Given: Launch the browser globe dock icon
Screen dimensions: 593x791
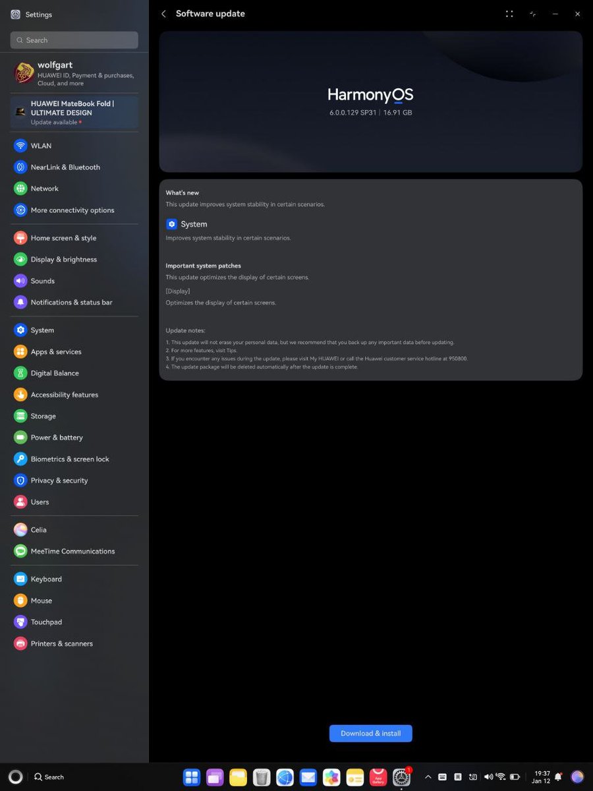Looking at the screenshot, I should [x=285, y=777].
